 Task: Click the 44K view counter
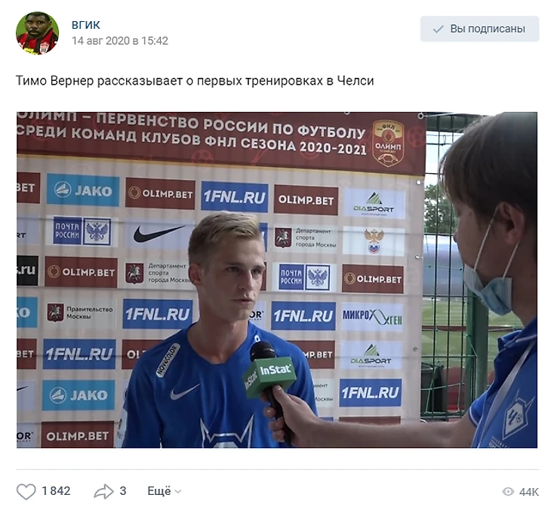click(x=528, y=492)
